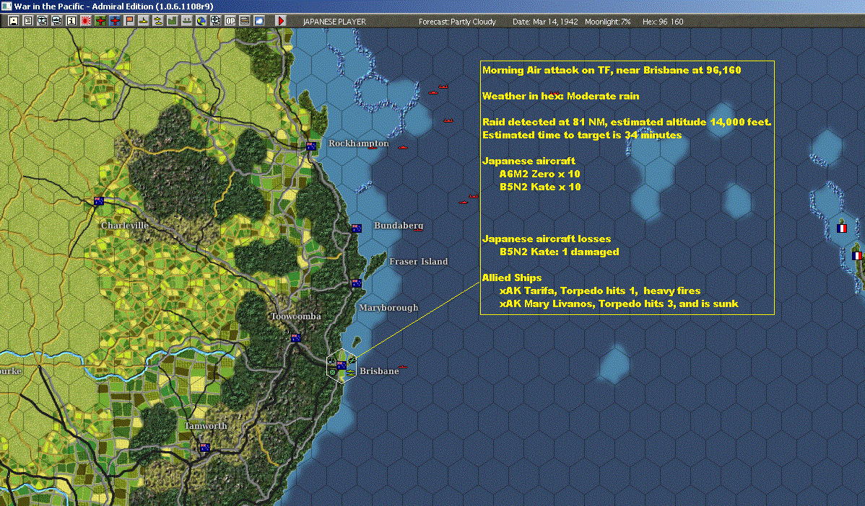Click the 'Hex: 96 160' coordinate text
Image resolution: width=865 pixels, height=506 pixels.
[663, 22]
